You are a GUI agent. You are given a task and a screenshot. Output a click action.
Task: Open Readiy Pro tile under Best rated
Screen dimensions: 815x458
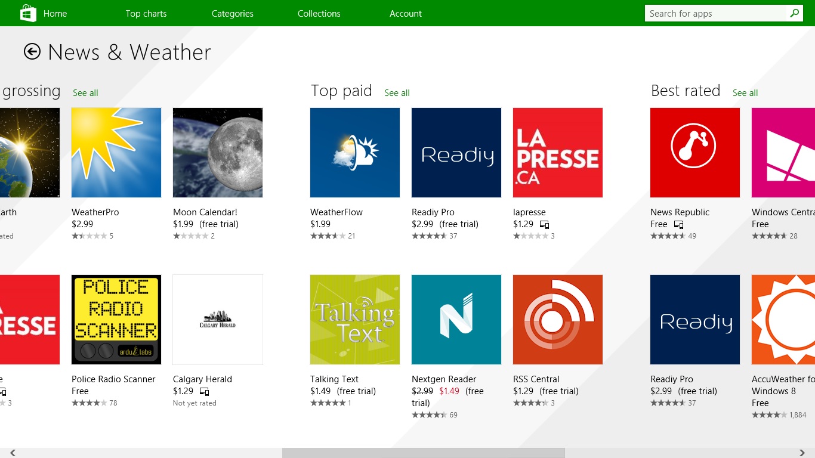tap(695, 320)
